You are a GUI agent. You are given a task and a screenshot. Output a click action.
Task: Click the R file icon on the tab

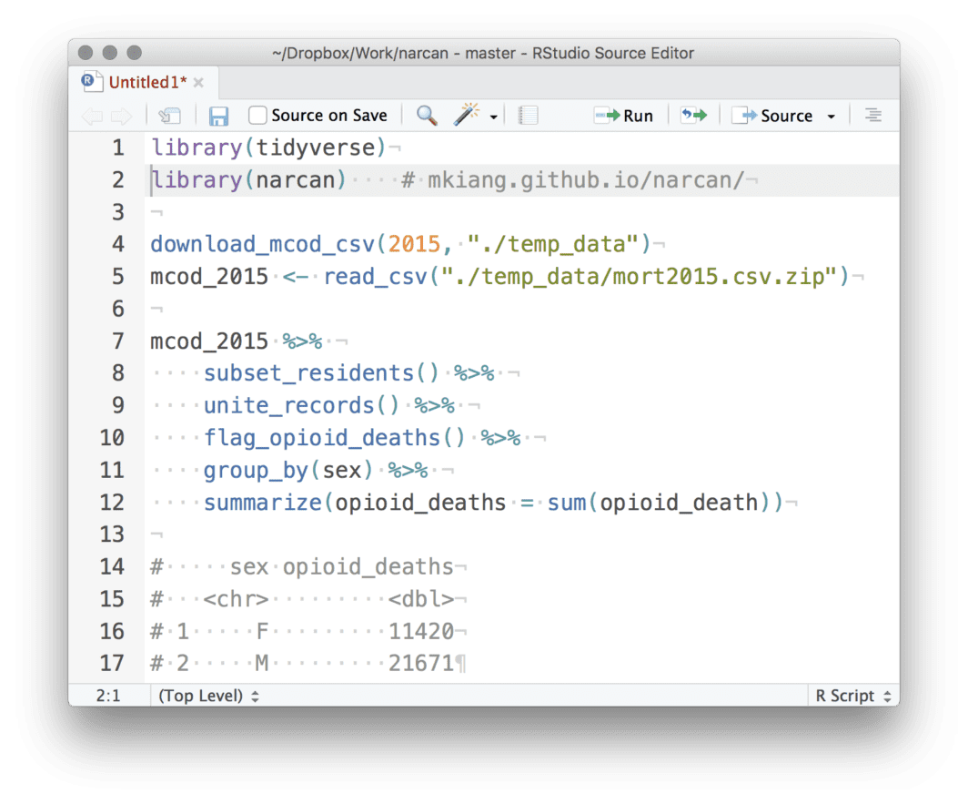[x=91, y=82]
